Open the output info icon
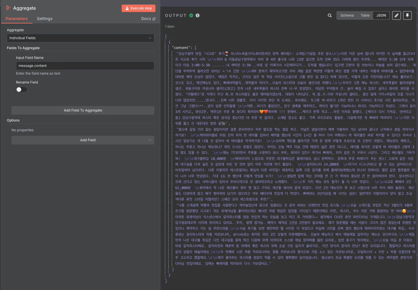Image resolution: width=418 pixels, height=290 pixels. click(x=198, y=15)
